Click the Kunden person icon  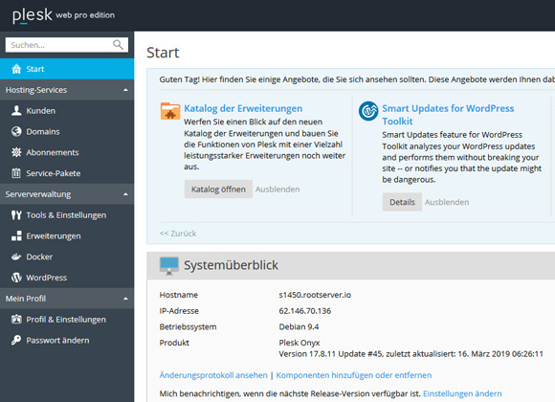[16, 110]
